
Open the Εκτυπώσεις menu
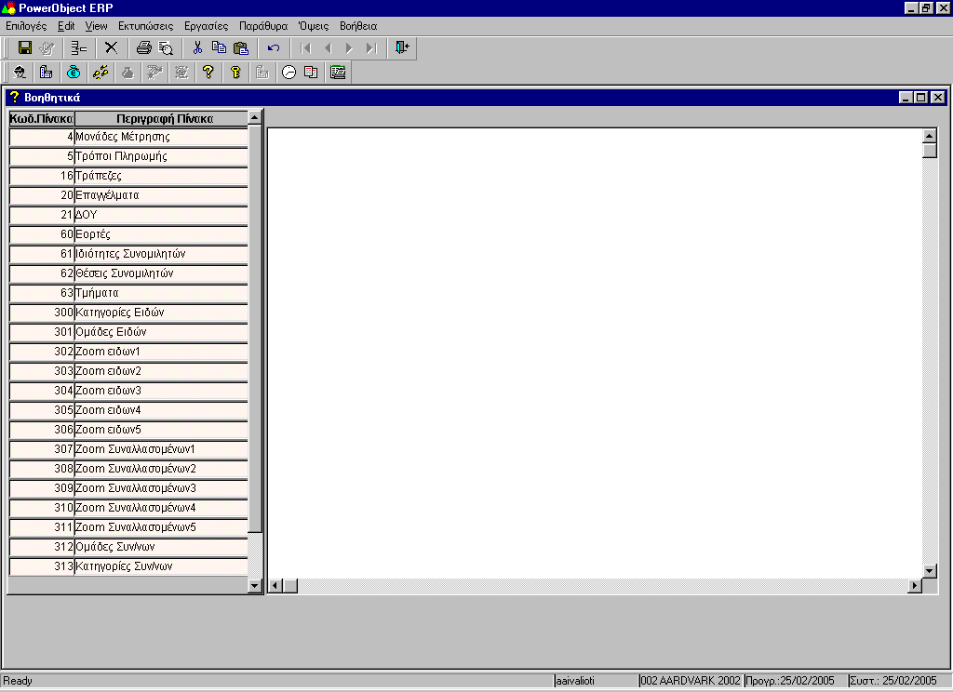pos(145,26)
